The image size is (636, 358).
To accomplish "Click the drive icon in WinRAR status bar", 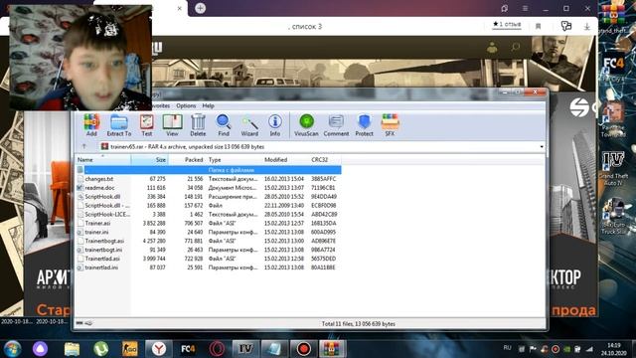I will (79, 323).
